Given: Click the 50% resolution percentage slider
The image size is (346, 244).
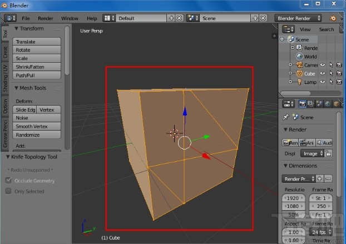Looking at the screenshot, I should click(294, 215).
